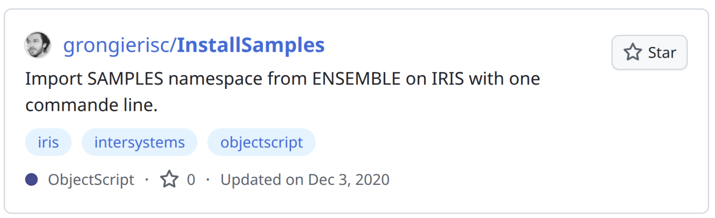Click the star icon inside the Star button
Image resolution: width=715 pixels, height=218 pixels.
[632, 52]
